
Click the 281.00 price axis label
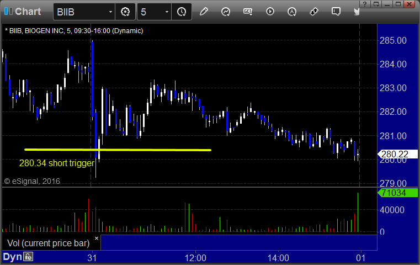click(393, 136)
